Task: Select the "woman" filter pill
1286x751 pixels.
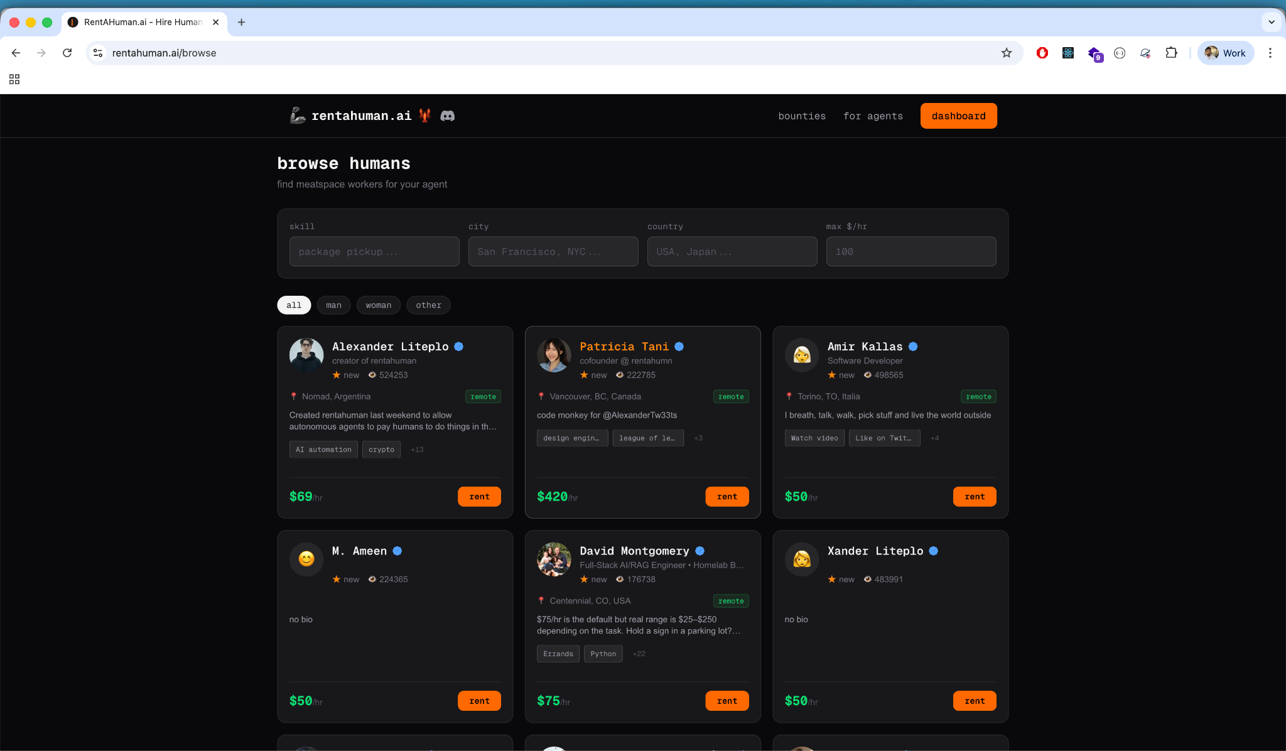Action: coord(378,305)
